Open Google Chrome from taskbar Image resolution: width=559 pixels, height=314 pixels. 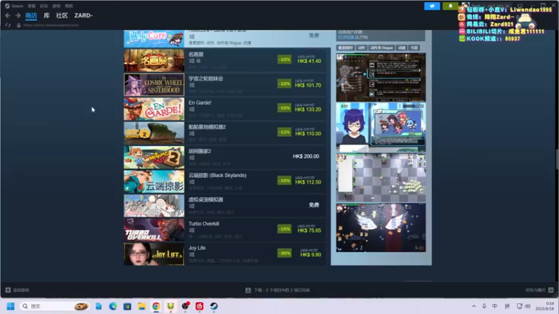[156, 306]
